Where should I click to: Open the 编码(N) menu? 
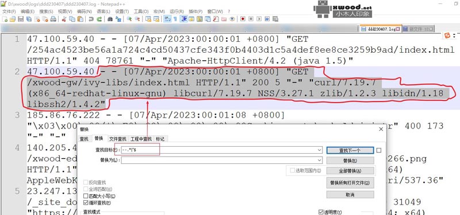pyautogui.click(x=84, y=11)
